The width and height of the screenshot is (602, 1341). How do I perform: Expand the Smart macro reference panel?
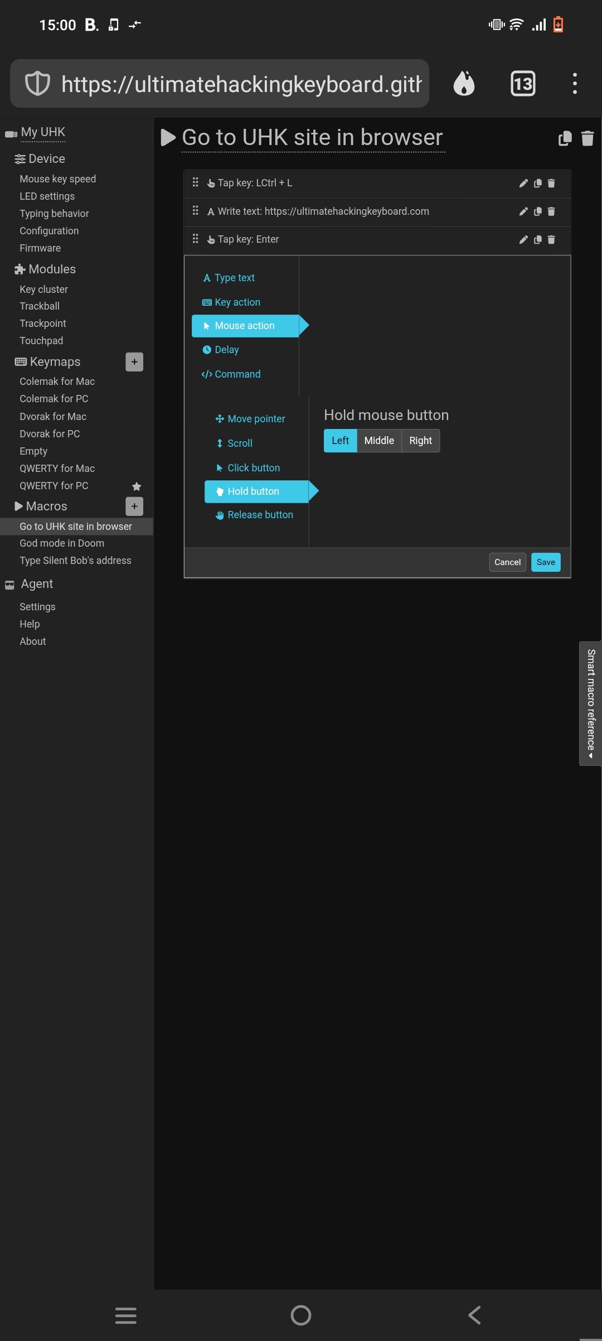tap(590, 703)
